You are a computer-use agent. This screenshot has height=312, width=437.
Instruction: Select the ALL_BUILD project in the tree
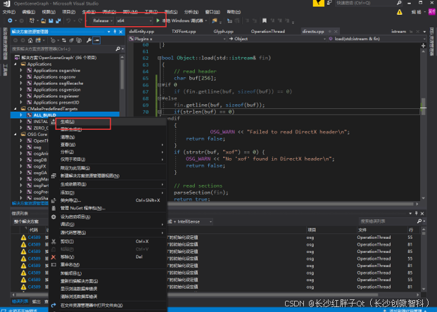[x=44, y=114]
